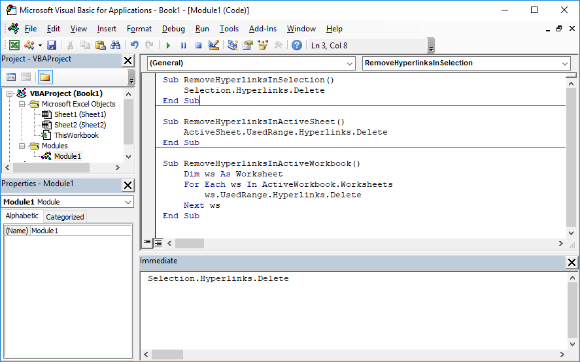Open the Window menu
The image size is (580, 362).
coord(301,29)
